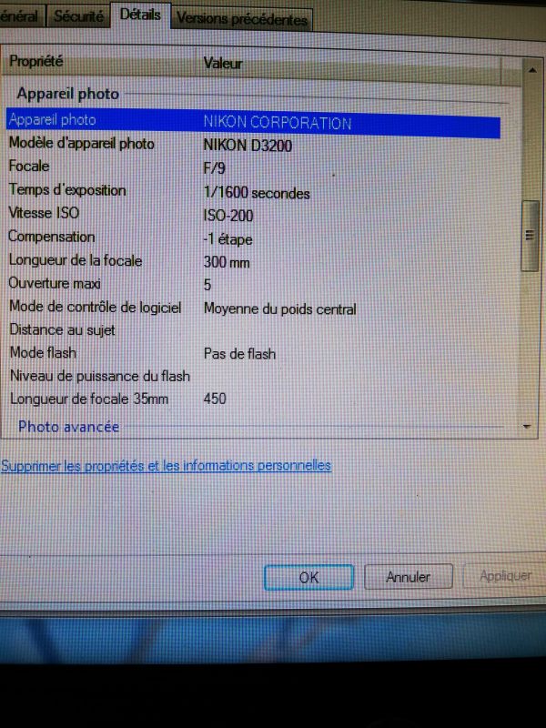The width and height of the screenshot is (546, 728).
Task: Confirm with the OK button
Action: coord(308,578)
